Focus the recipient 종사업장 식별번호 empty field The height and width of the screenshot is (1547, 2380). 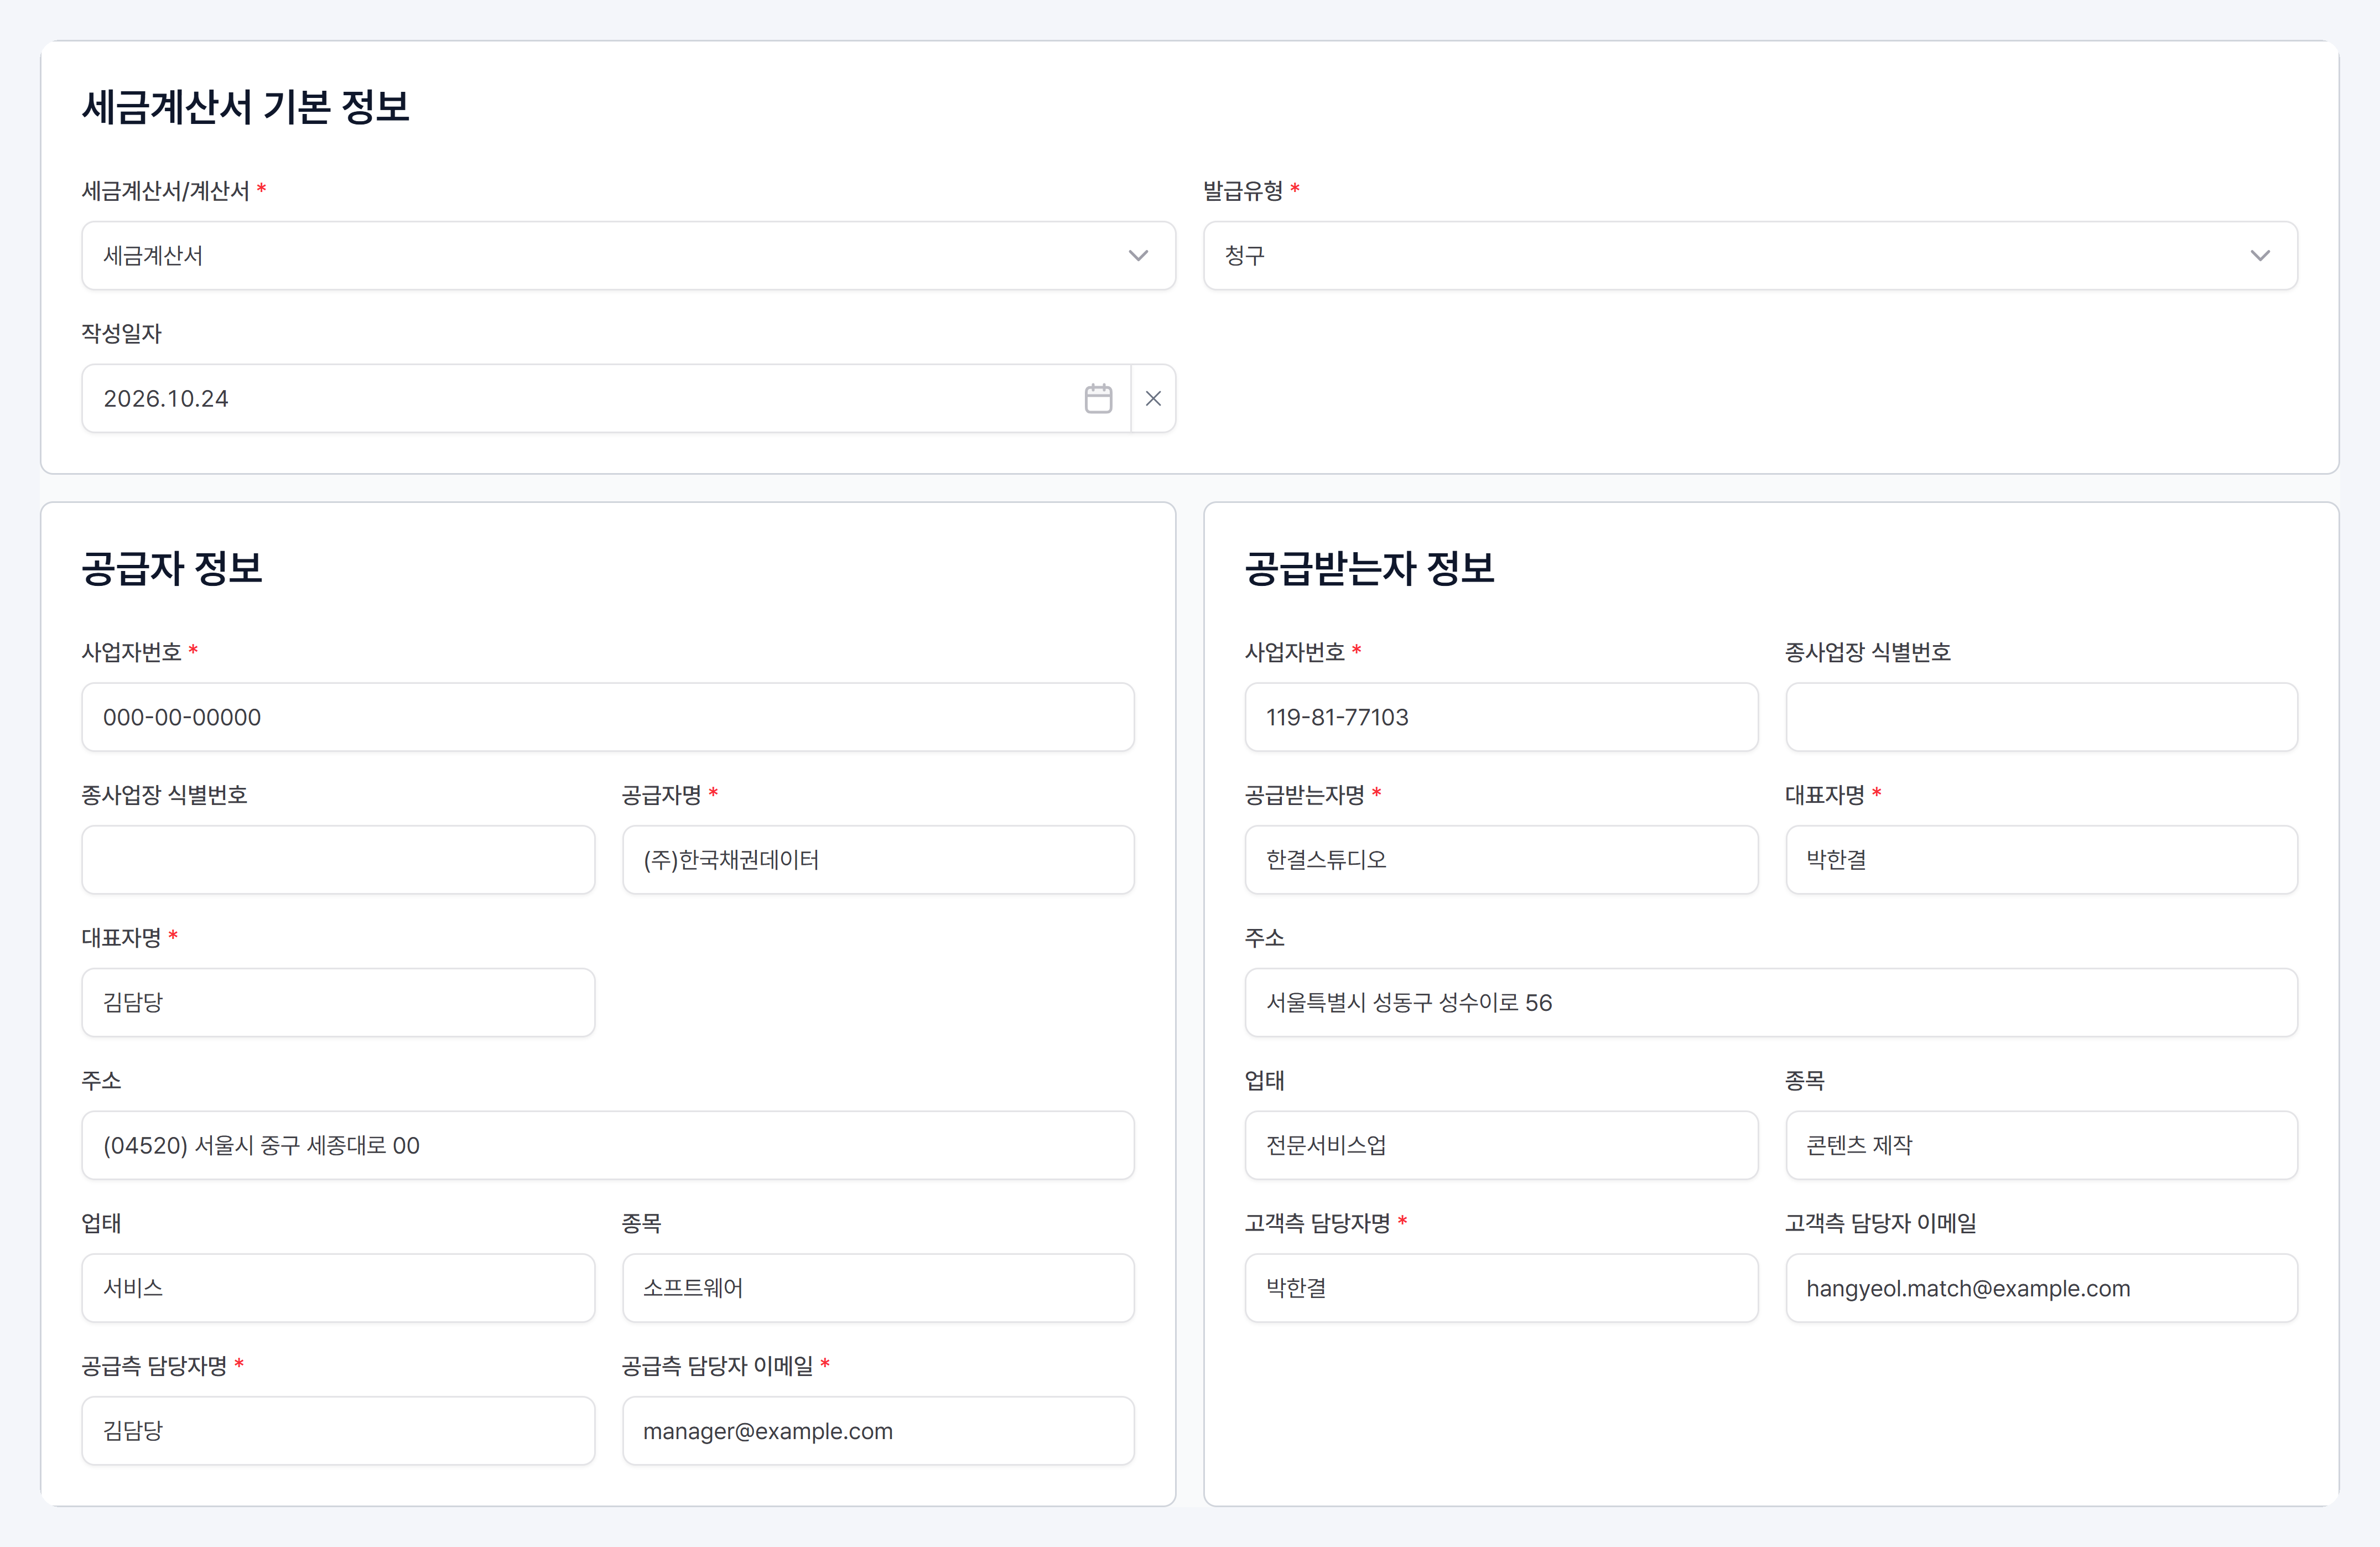coord(2041,717)
